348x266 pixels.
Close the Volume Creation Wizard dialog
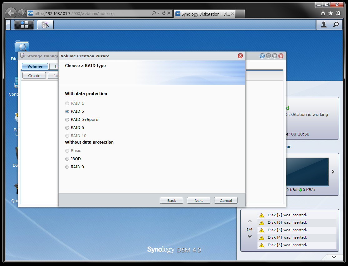point(240,56)
